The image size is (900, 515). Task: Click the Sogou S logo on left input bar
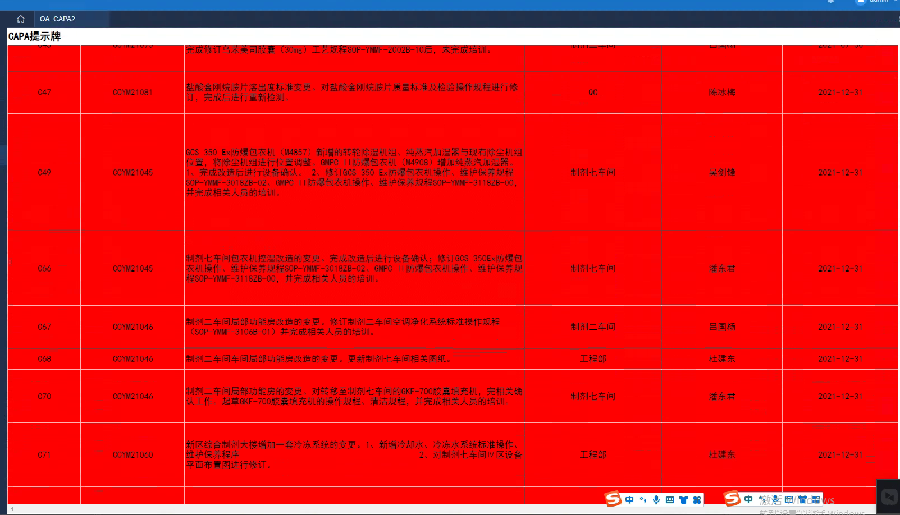613,499
